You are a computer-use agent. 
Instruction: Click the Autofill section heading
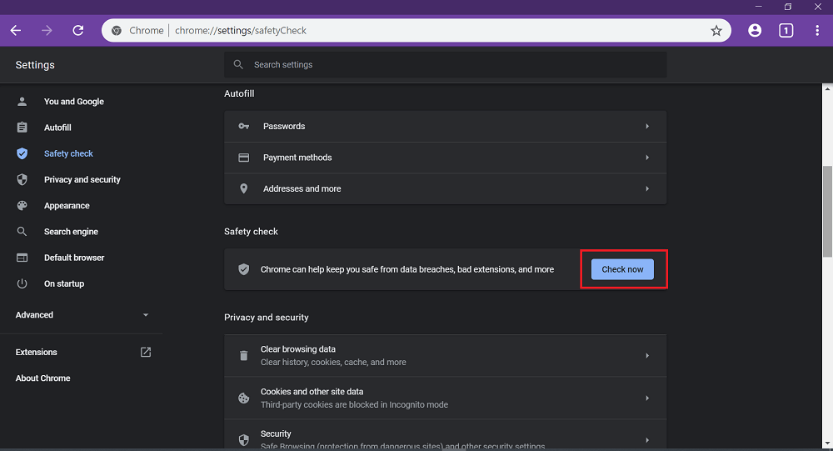[239, 93]
